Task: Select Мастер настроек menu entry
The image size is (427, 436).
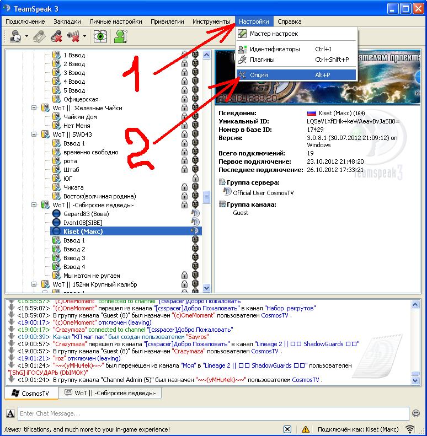Action: 296,34
